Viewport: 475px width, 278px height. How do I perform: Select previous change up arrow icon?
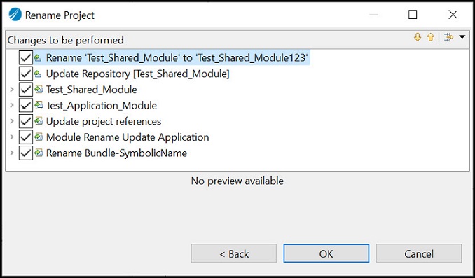[430, 37]
